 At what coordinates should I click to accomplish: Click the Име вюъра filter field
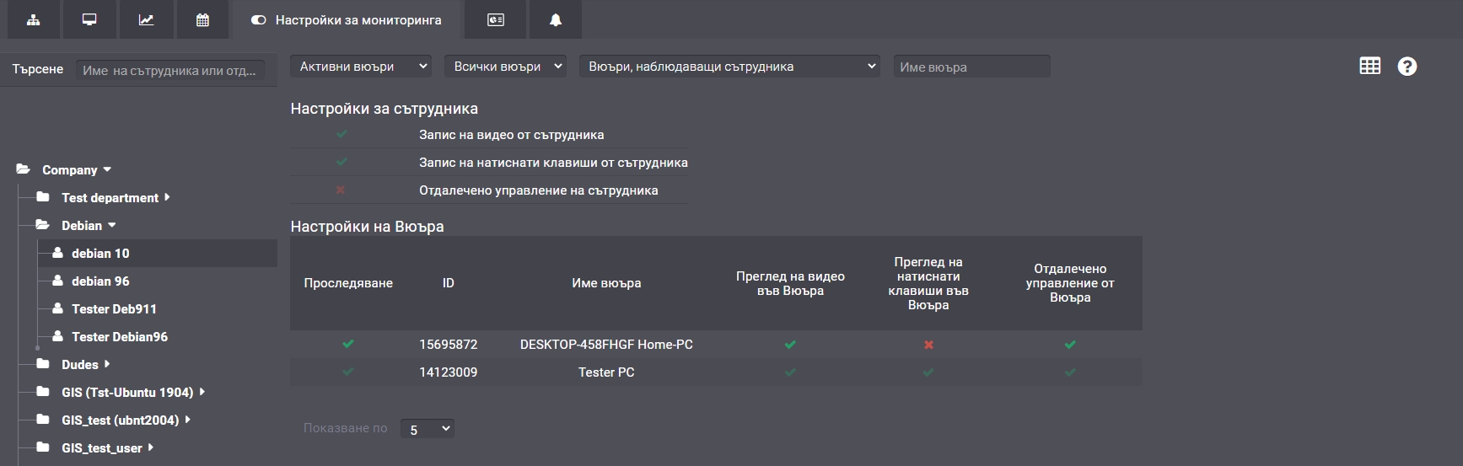point(971,67)
